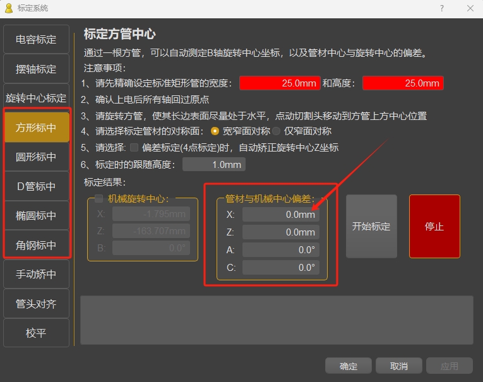
Task: Click the deviation A angle field
Action: (x=280, y=250)
